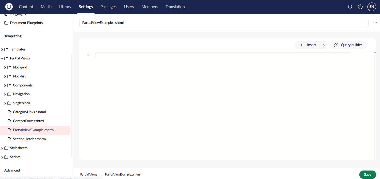Click the Advanced section heading
Image resolution: width=380 pixels, height=179 pixels.
pos(12,170)
